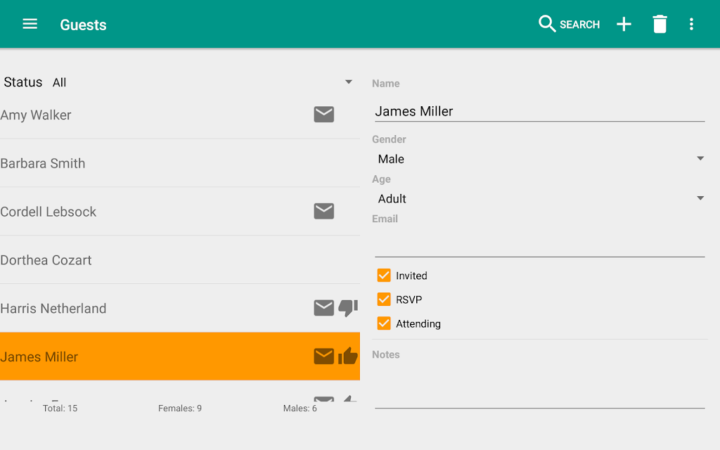720x450 pixels.
Task: Open the hamburger navigation menu
Action: (x=30, y=24)
